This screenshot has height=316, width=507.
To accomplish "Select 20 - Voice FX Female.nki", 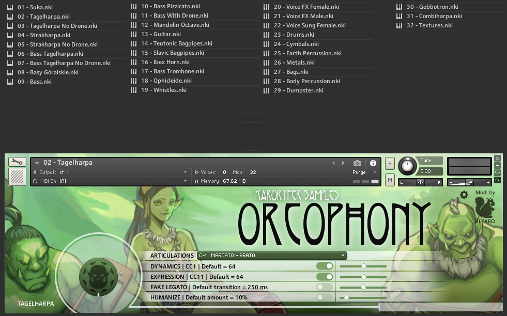I will 306,7.
